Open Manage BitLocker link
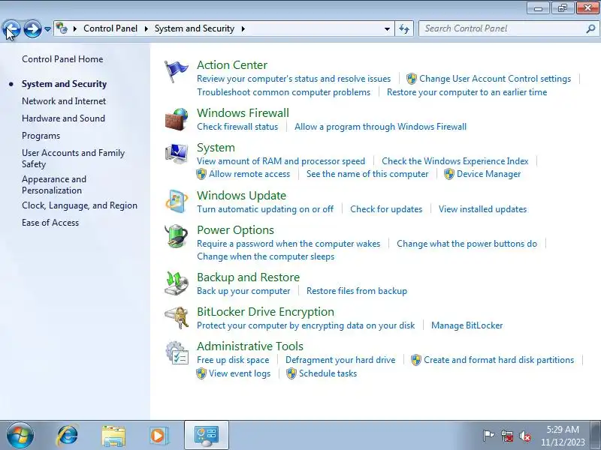Screen dimensions: 601x450 coord(467,325)
